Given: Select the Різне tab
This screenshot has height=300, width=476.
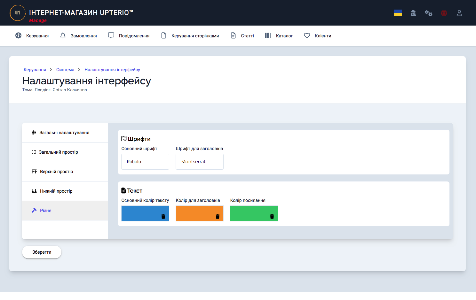Looking at the screenshot, I should pos(65,211).
